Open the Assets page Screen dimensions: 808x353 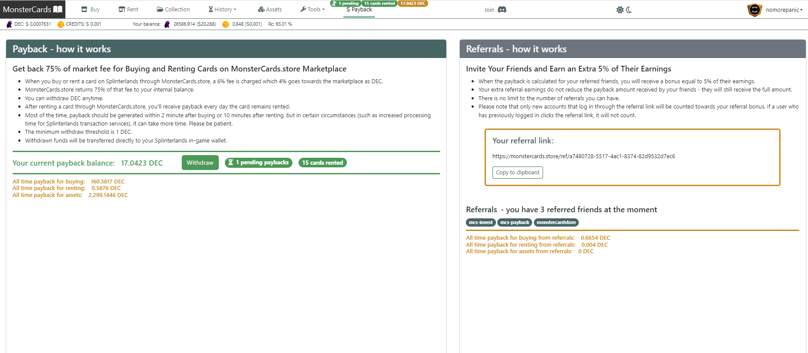(x=270, y=9)
